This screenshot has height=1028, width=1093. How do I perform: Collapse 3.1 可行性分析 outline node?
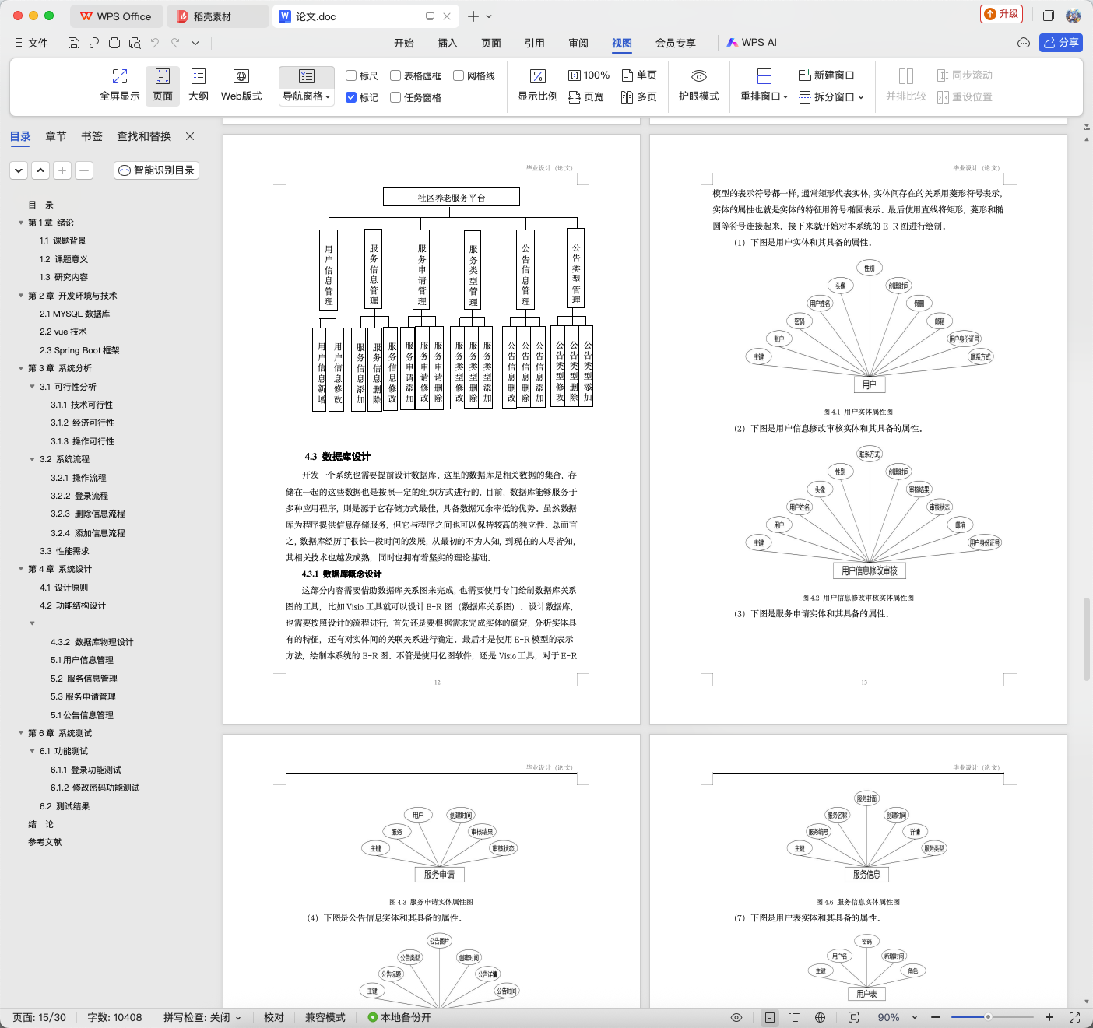[x=32, y=387]
